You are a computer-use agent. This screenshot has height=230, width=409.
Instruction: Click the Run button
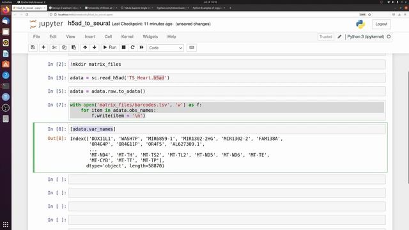(110, 47)
